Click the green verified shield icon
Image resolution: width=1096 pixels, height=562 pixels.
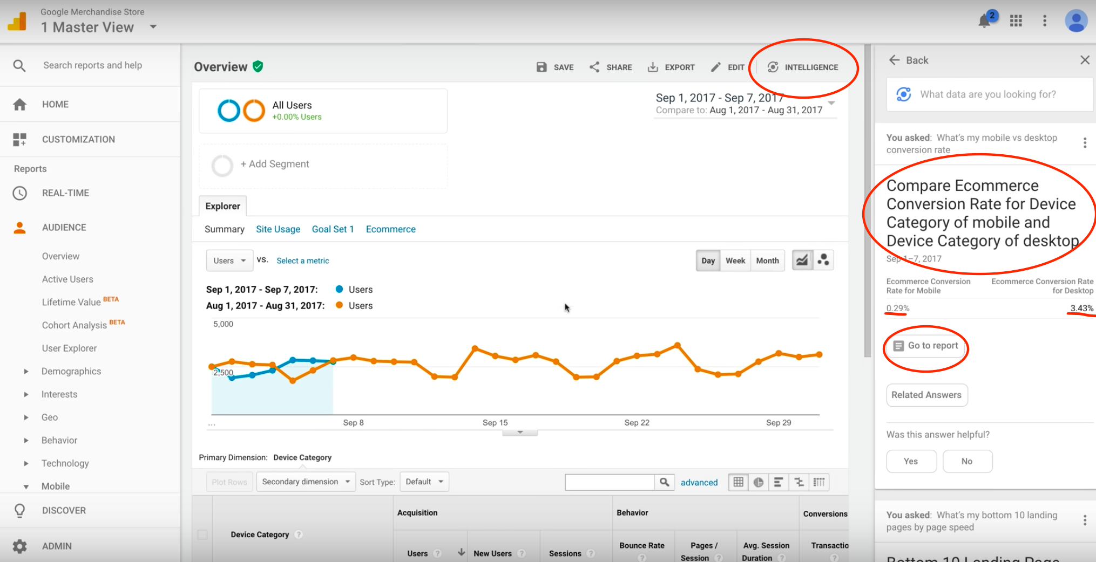pyautogui.click(x=258, y=66)
